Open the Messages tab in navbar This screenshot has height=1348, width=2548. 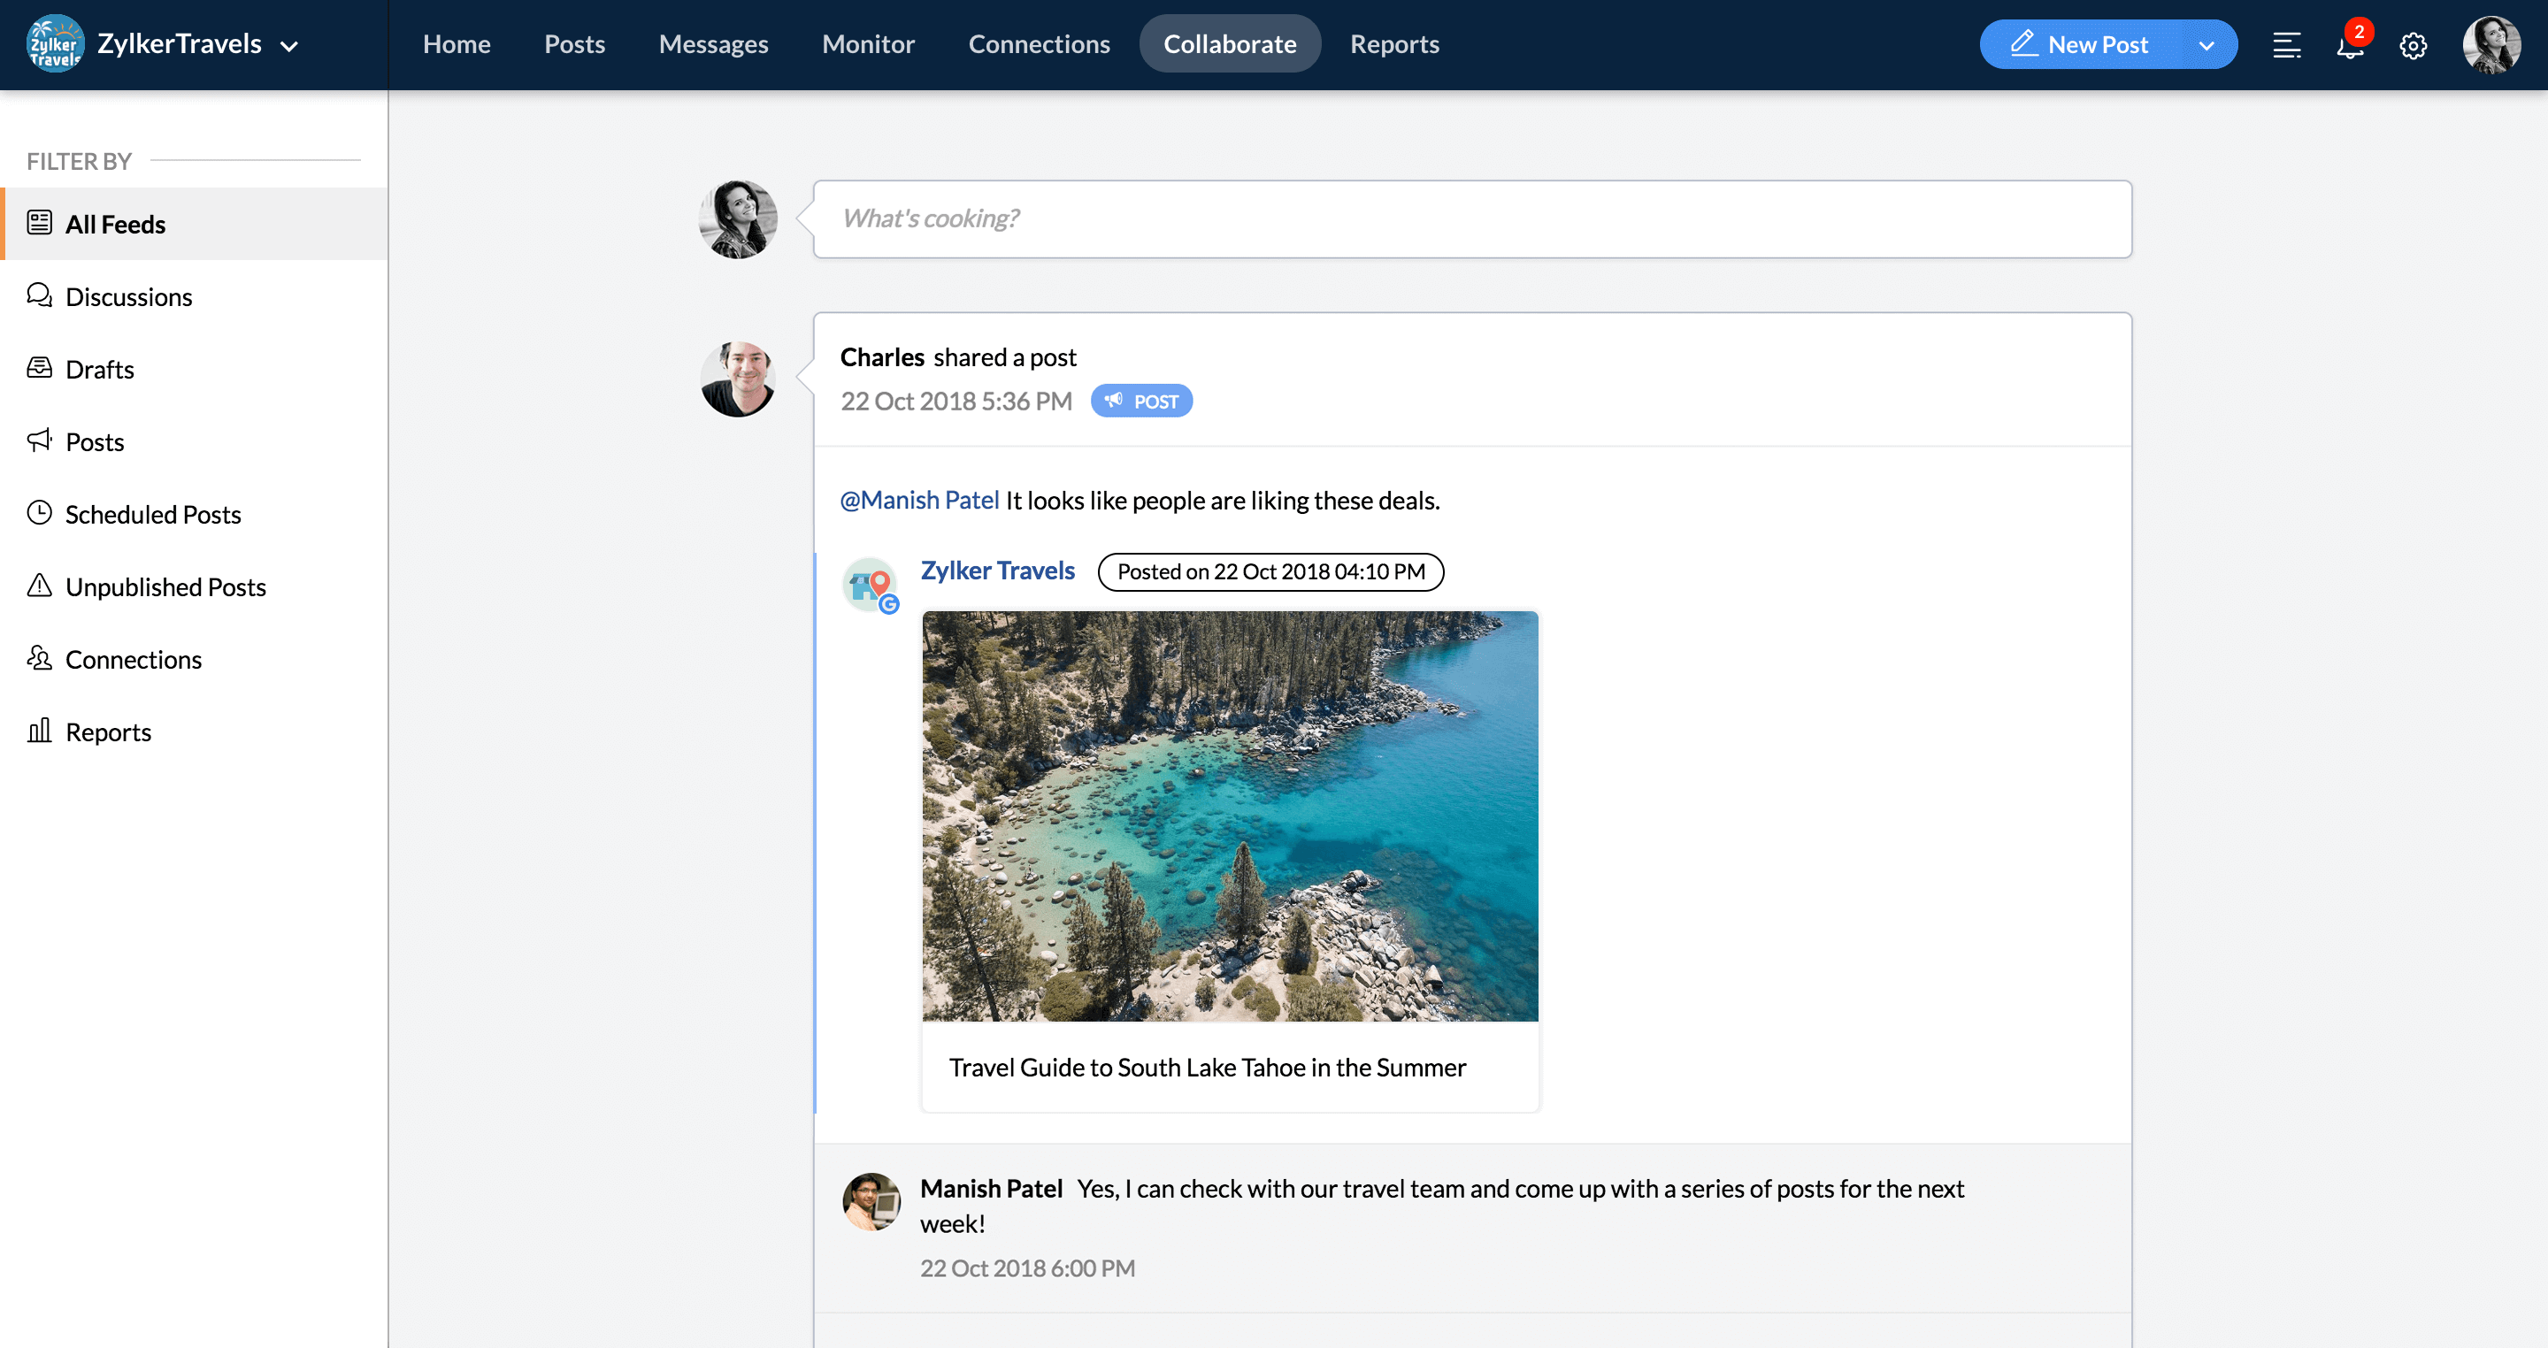pos(713,44)
